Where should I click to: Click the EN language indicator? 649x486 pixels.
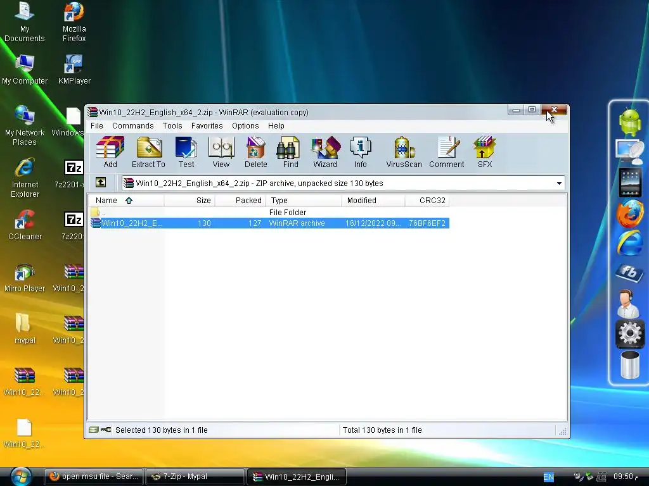coord(548,477)
